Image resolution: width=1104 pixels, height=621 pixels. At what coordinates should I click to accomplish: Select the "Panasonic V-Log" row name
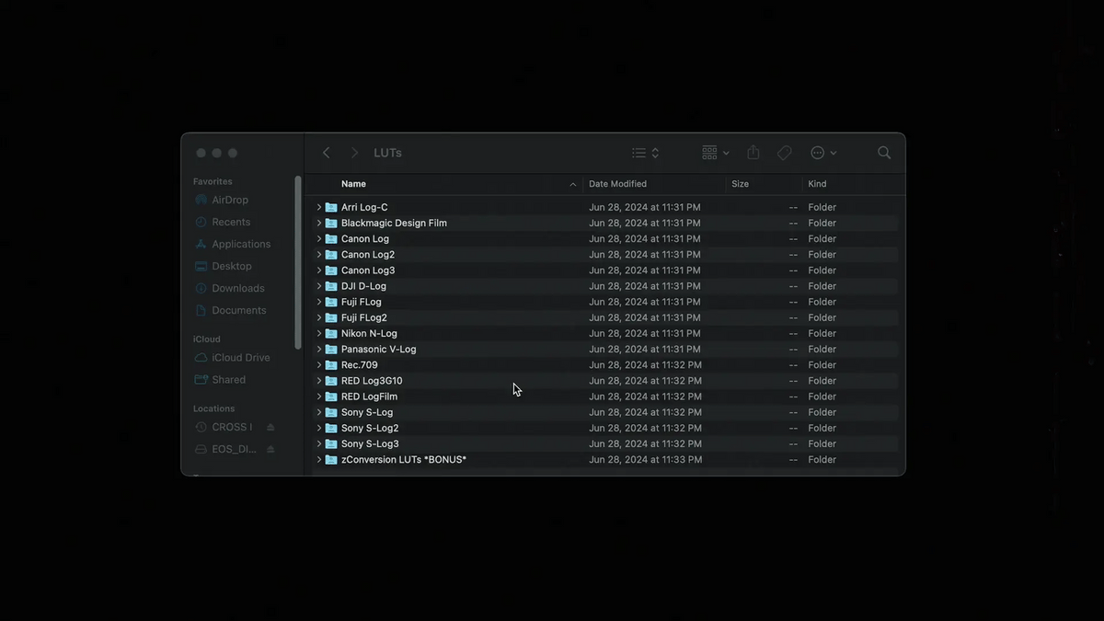pos(379,349)
